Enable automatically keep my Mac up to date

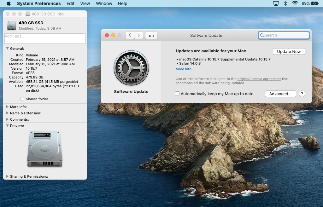177,94
